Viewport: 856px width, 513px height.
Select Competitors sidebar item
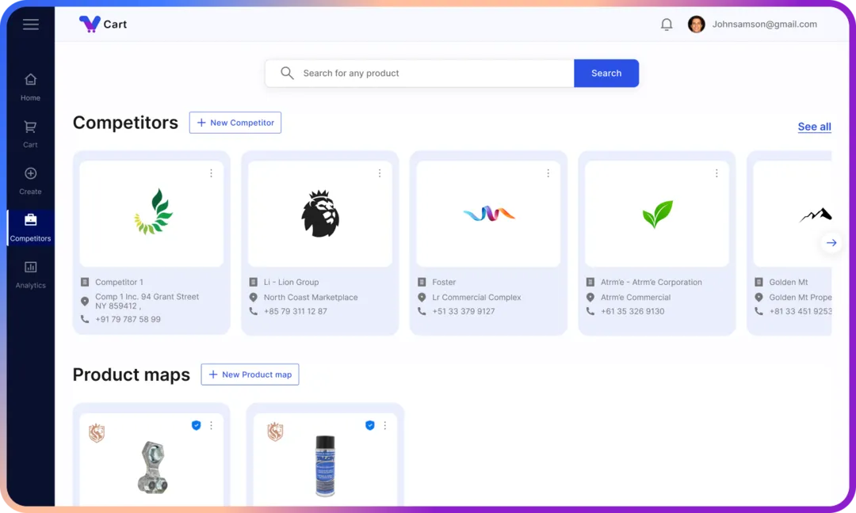[x=31, y=228]
